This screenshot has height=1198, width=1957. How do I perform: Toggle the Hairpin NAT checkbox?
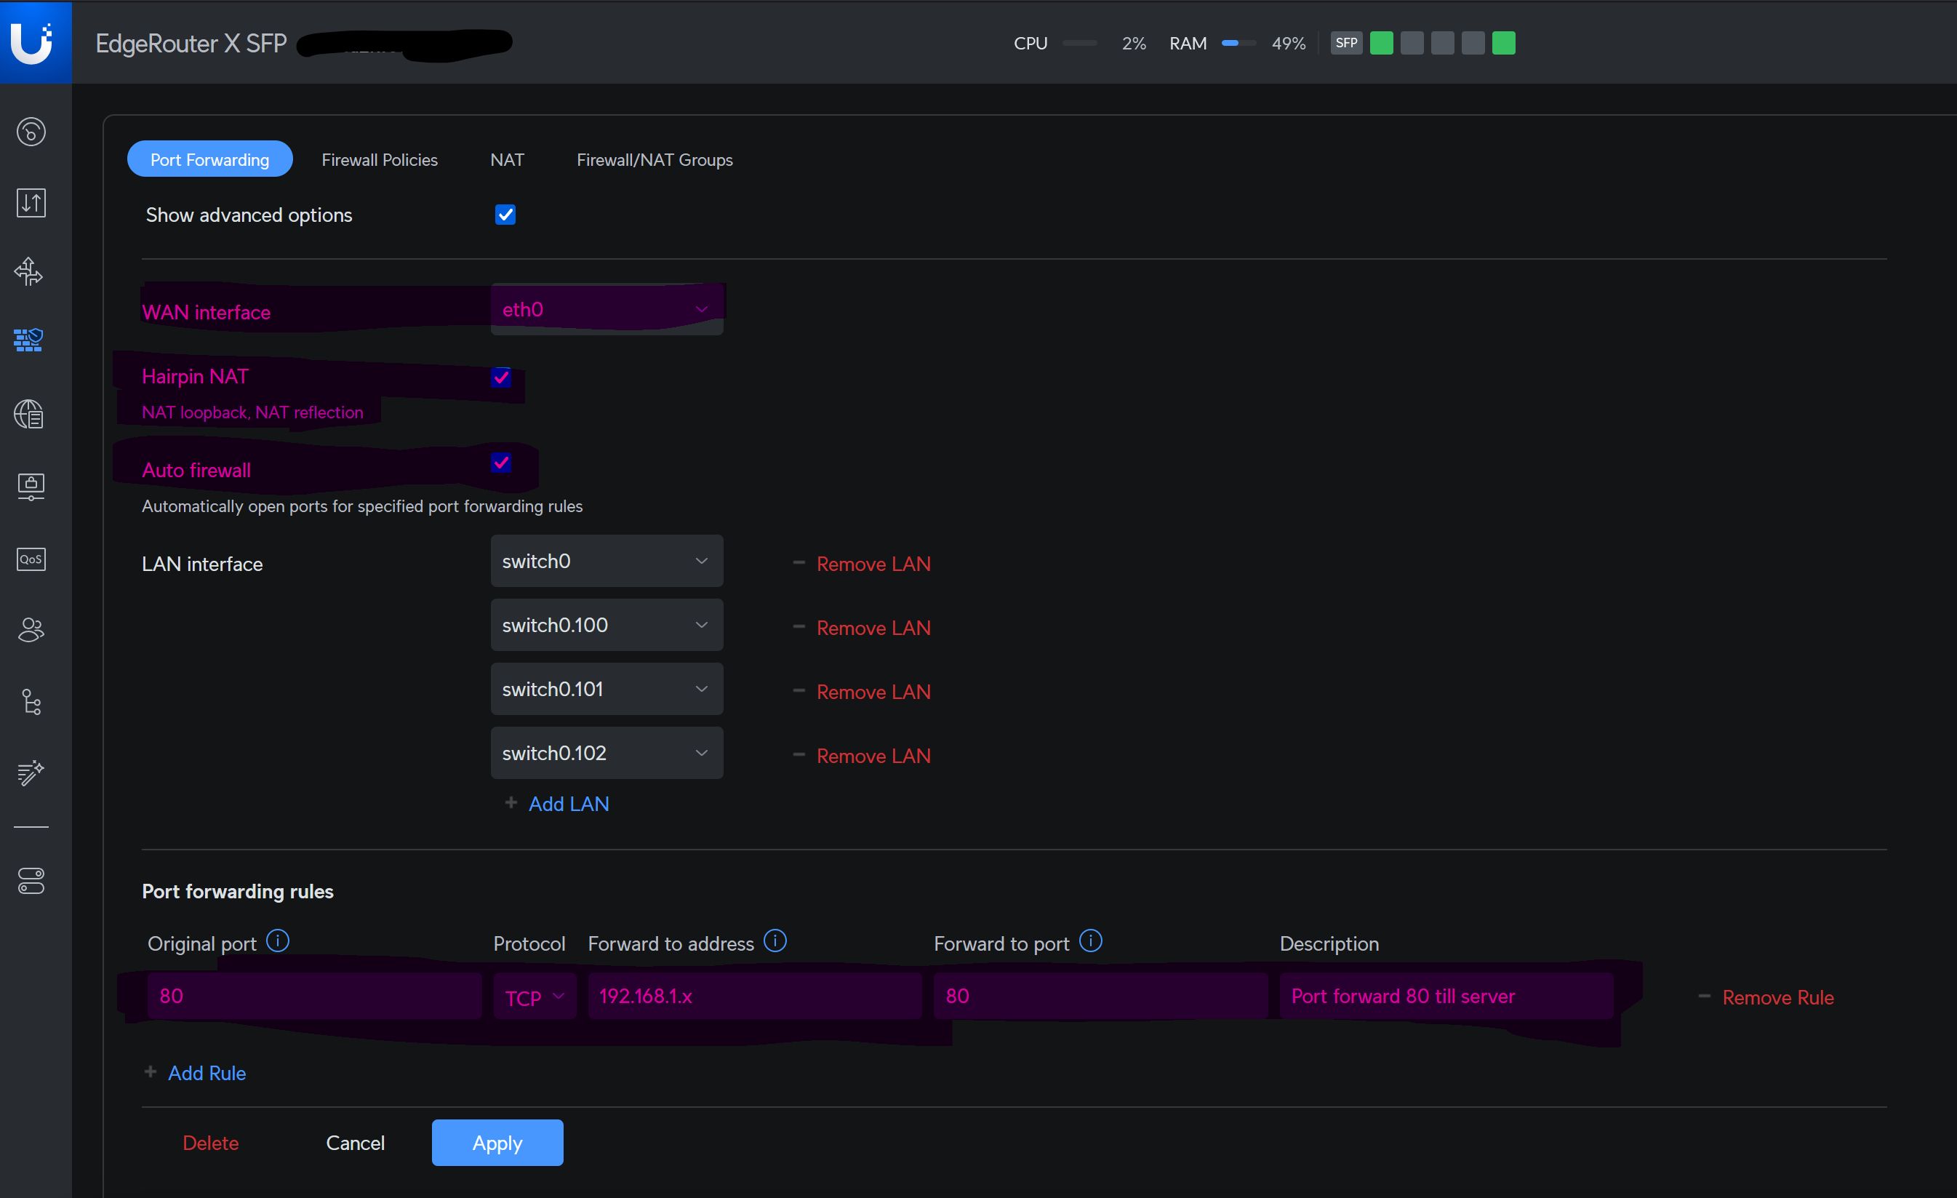pyautogui.click(x=501, y=377)
